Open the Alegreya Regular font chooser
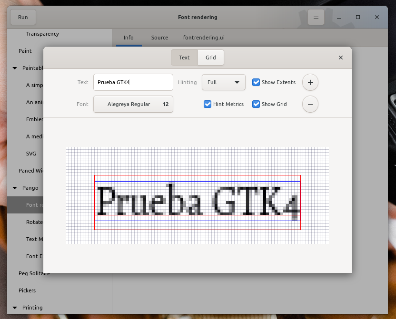The height and width of the screenshot is (319, 396). [133, 104]
